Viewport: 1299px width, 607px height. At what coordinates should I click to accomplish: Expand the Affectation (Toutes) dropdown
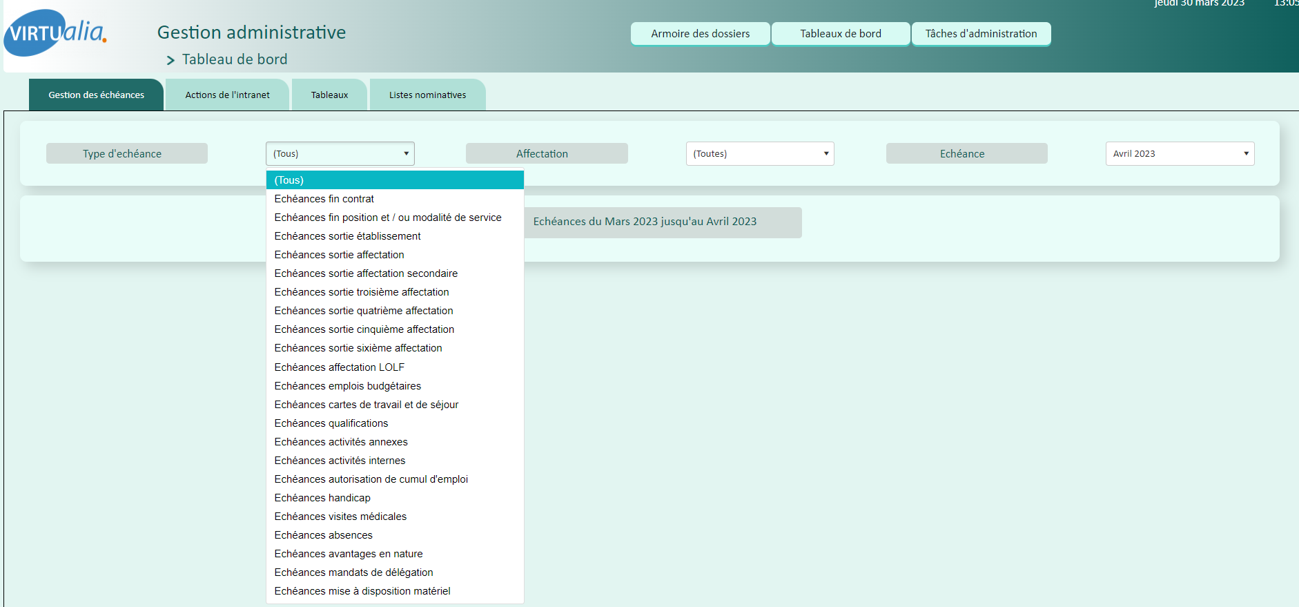(x=759, y=154)
